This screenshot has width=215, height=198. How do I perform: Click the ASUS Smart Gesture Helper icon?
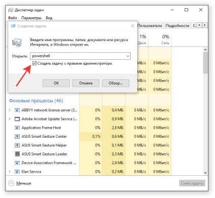tap(17, 145)
